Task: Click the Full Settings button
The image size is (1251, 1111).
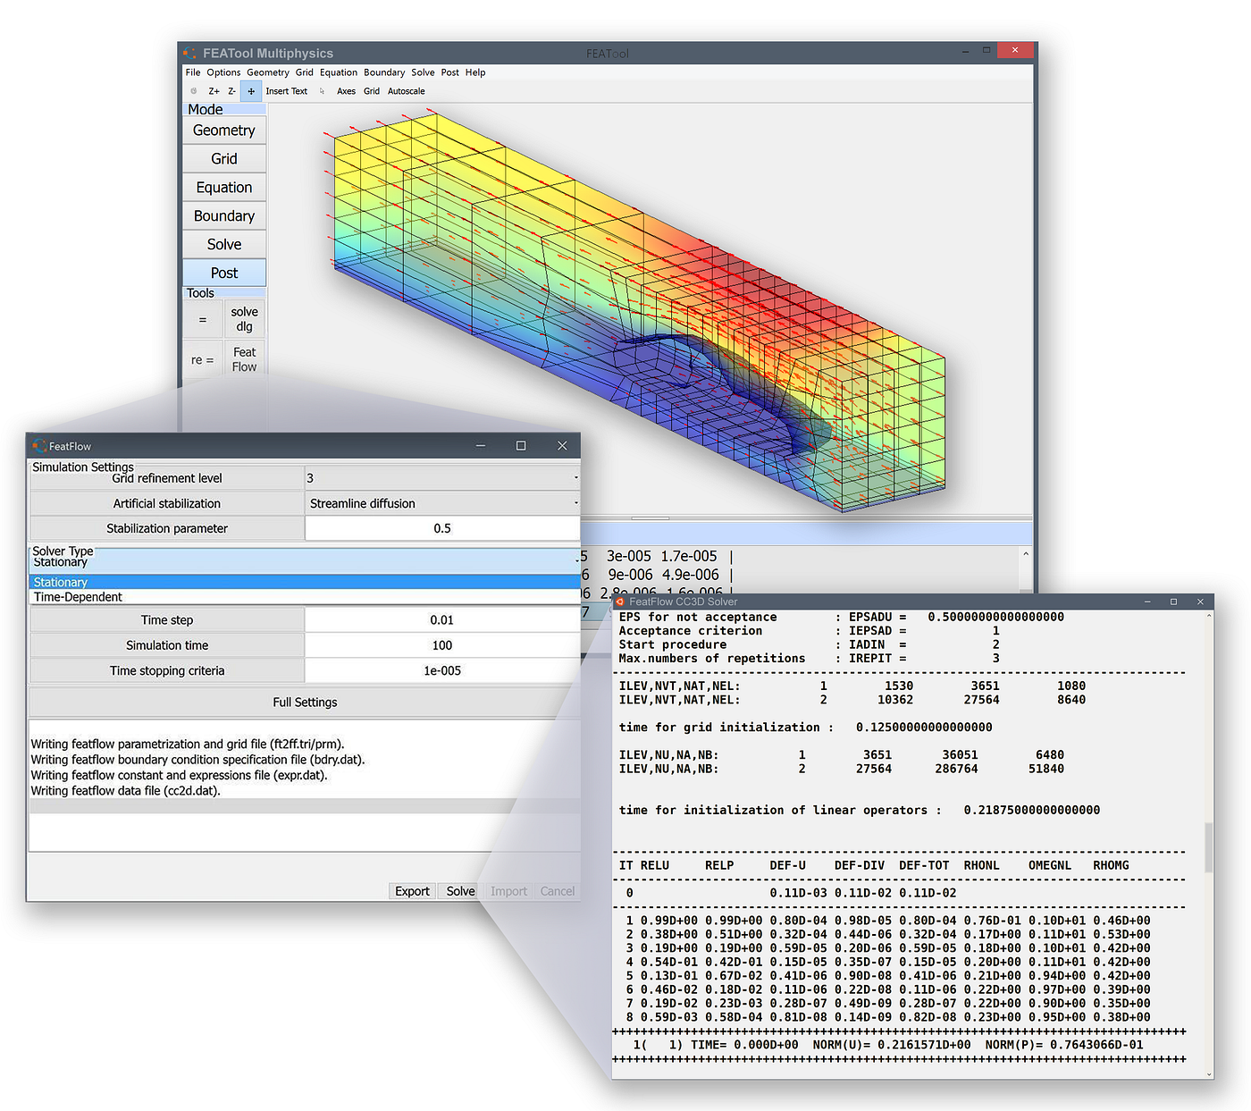Action: (305, 702)
